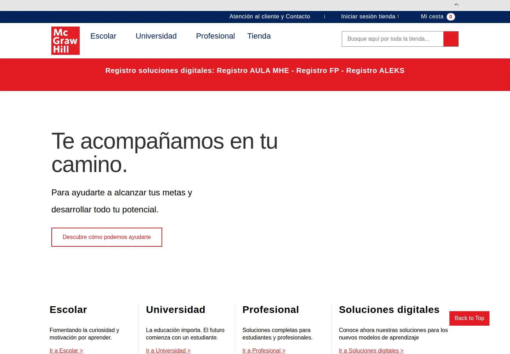This screenshot has width=510, height=354.
Task: Click Registro AULA MHE link
Action: tap(253, 70)
